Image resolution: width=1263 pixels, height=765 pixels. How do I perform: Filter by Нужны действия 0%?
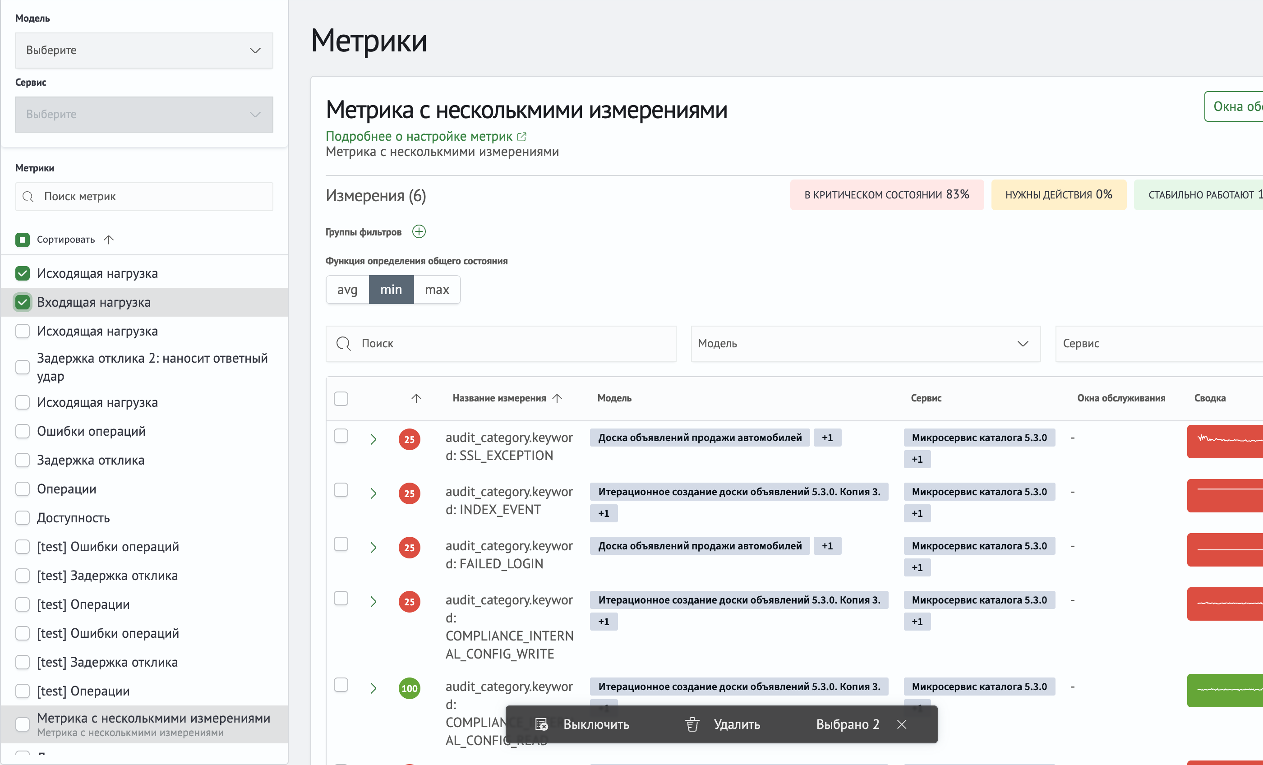pyautogui.click(x=1059, y=195)
